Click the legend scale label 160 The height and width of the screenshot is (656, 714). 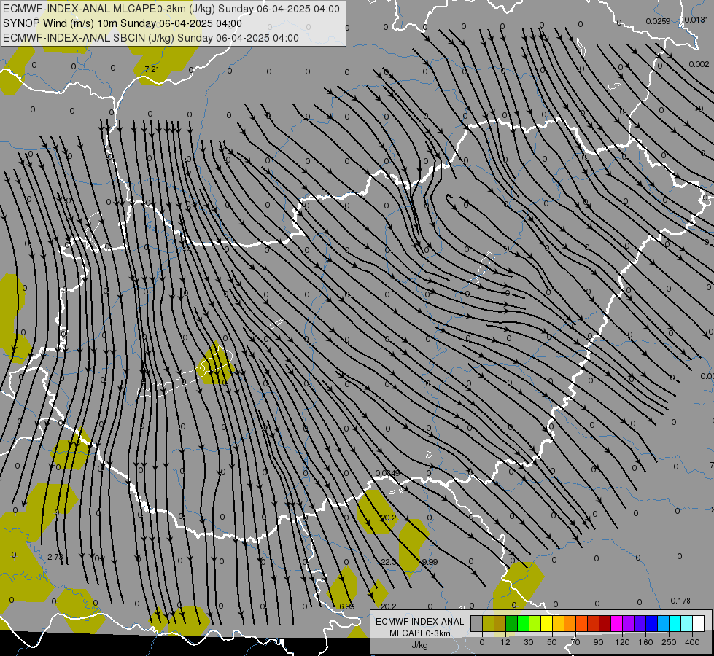point(645,642)
